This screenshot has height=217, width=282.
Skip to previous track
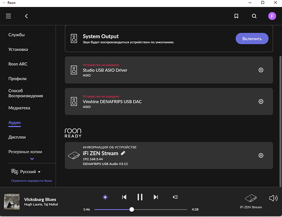[x=124, y=197]
